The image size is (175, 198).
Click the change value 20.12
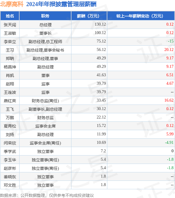(169, 49)
